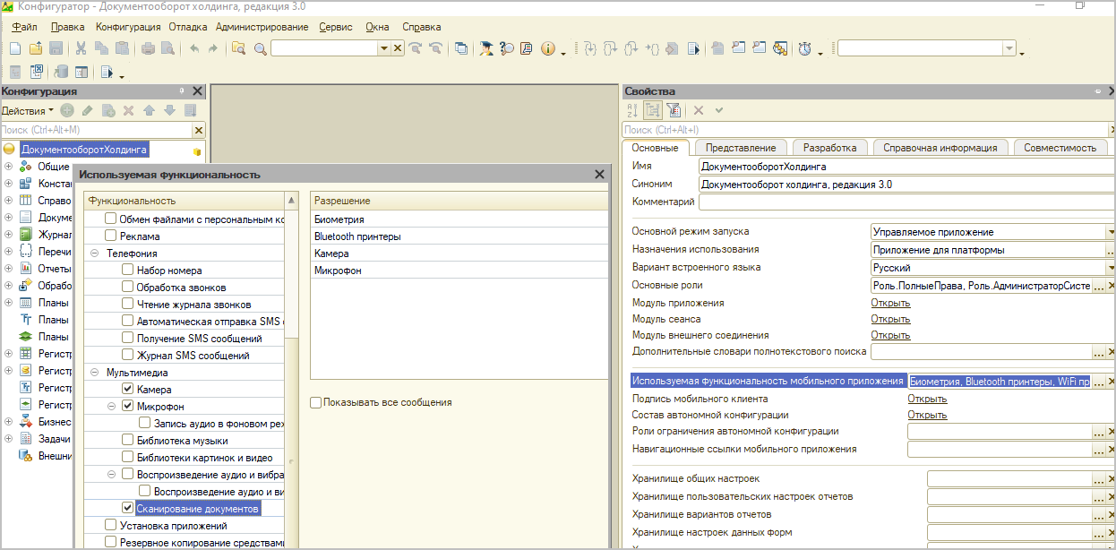Check the Показывать все сообщения checkbox
The width and height of the screenshot is (1116, 550).
point(315,402)
